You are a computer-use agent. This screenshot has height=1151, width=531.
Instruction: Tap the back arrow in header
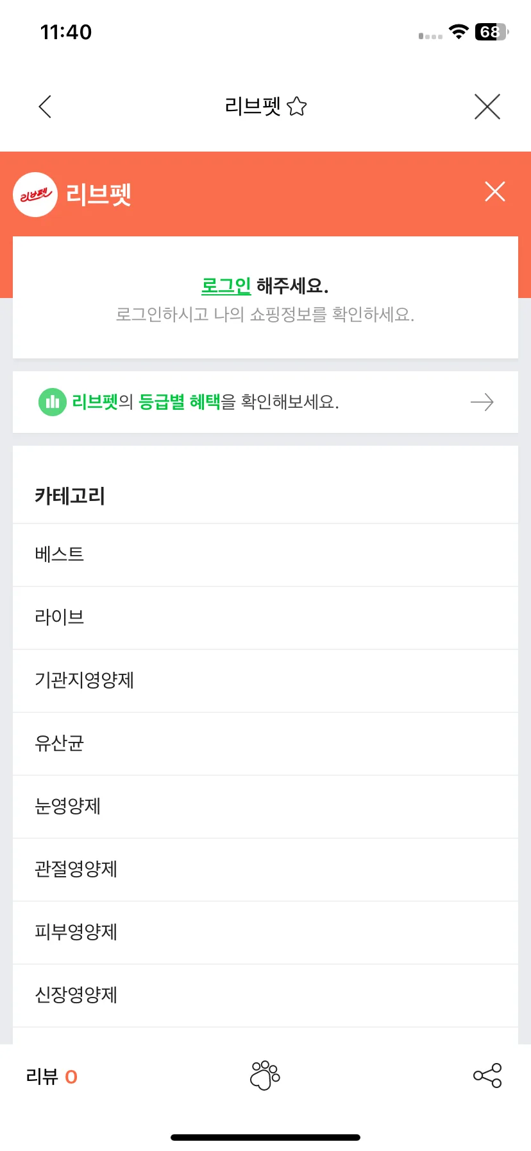click(45, 107)
